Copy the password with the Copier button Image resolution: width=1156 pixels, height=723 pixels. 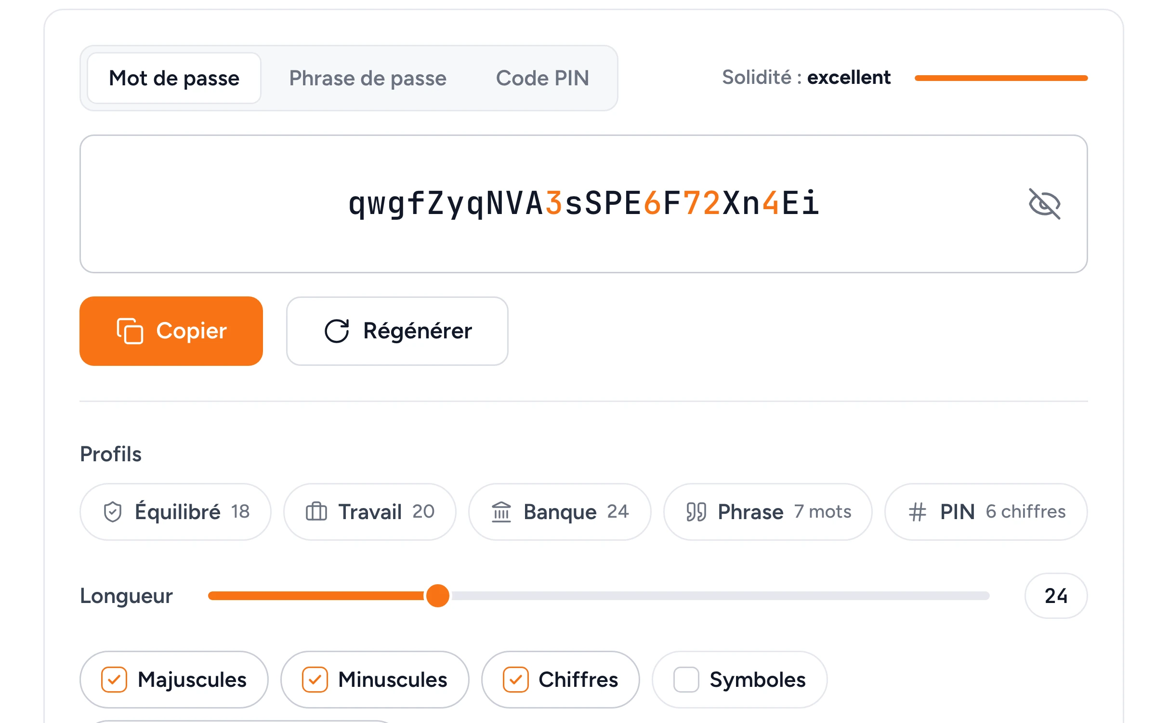pos(171,331)
